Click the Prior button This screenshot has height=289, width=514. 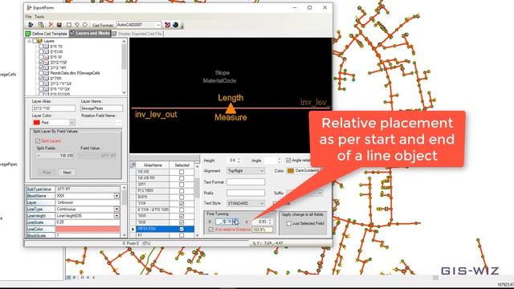[47, 173]
